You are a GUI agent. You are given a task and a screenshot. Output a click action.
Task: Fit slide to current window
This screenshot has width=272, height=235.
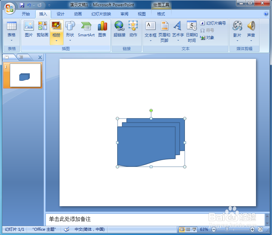click(x=260, y=229)
